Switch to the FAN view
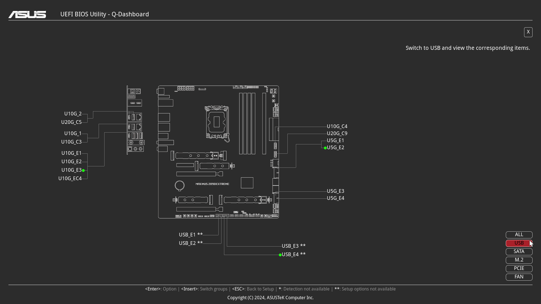 tap(519, 277)
